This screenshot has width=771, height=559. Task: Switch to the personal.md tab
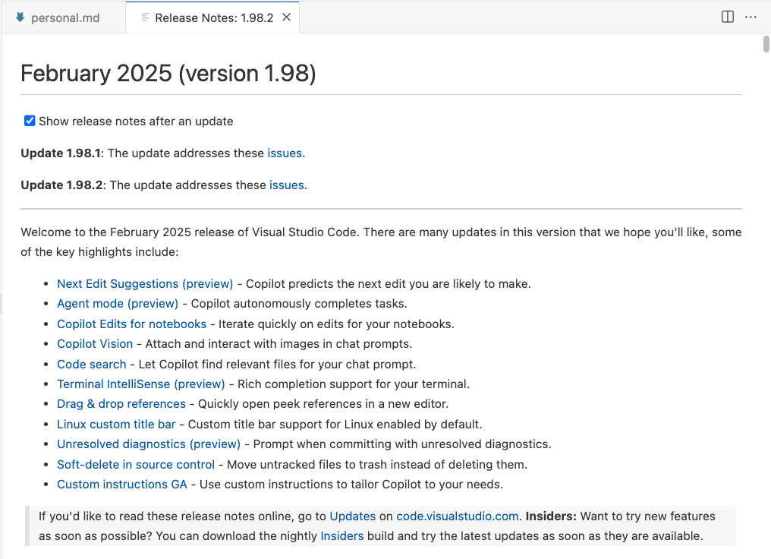pos(65,17)
